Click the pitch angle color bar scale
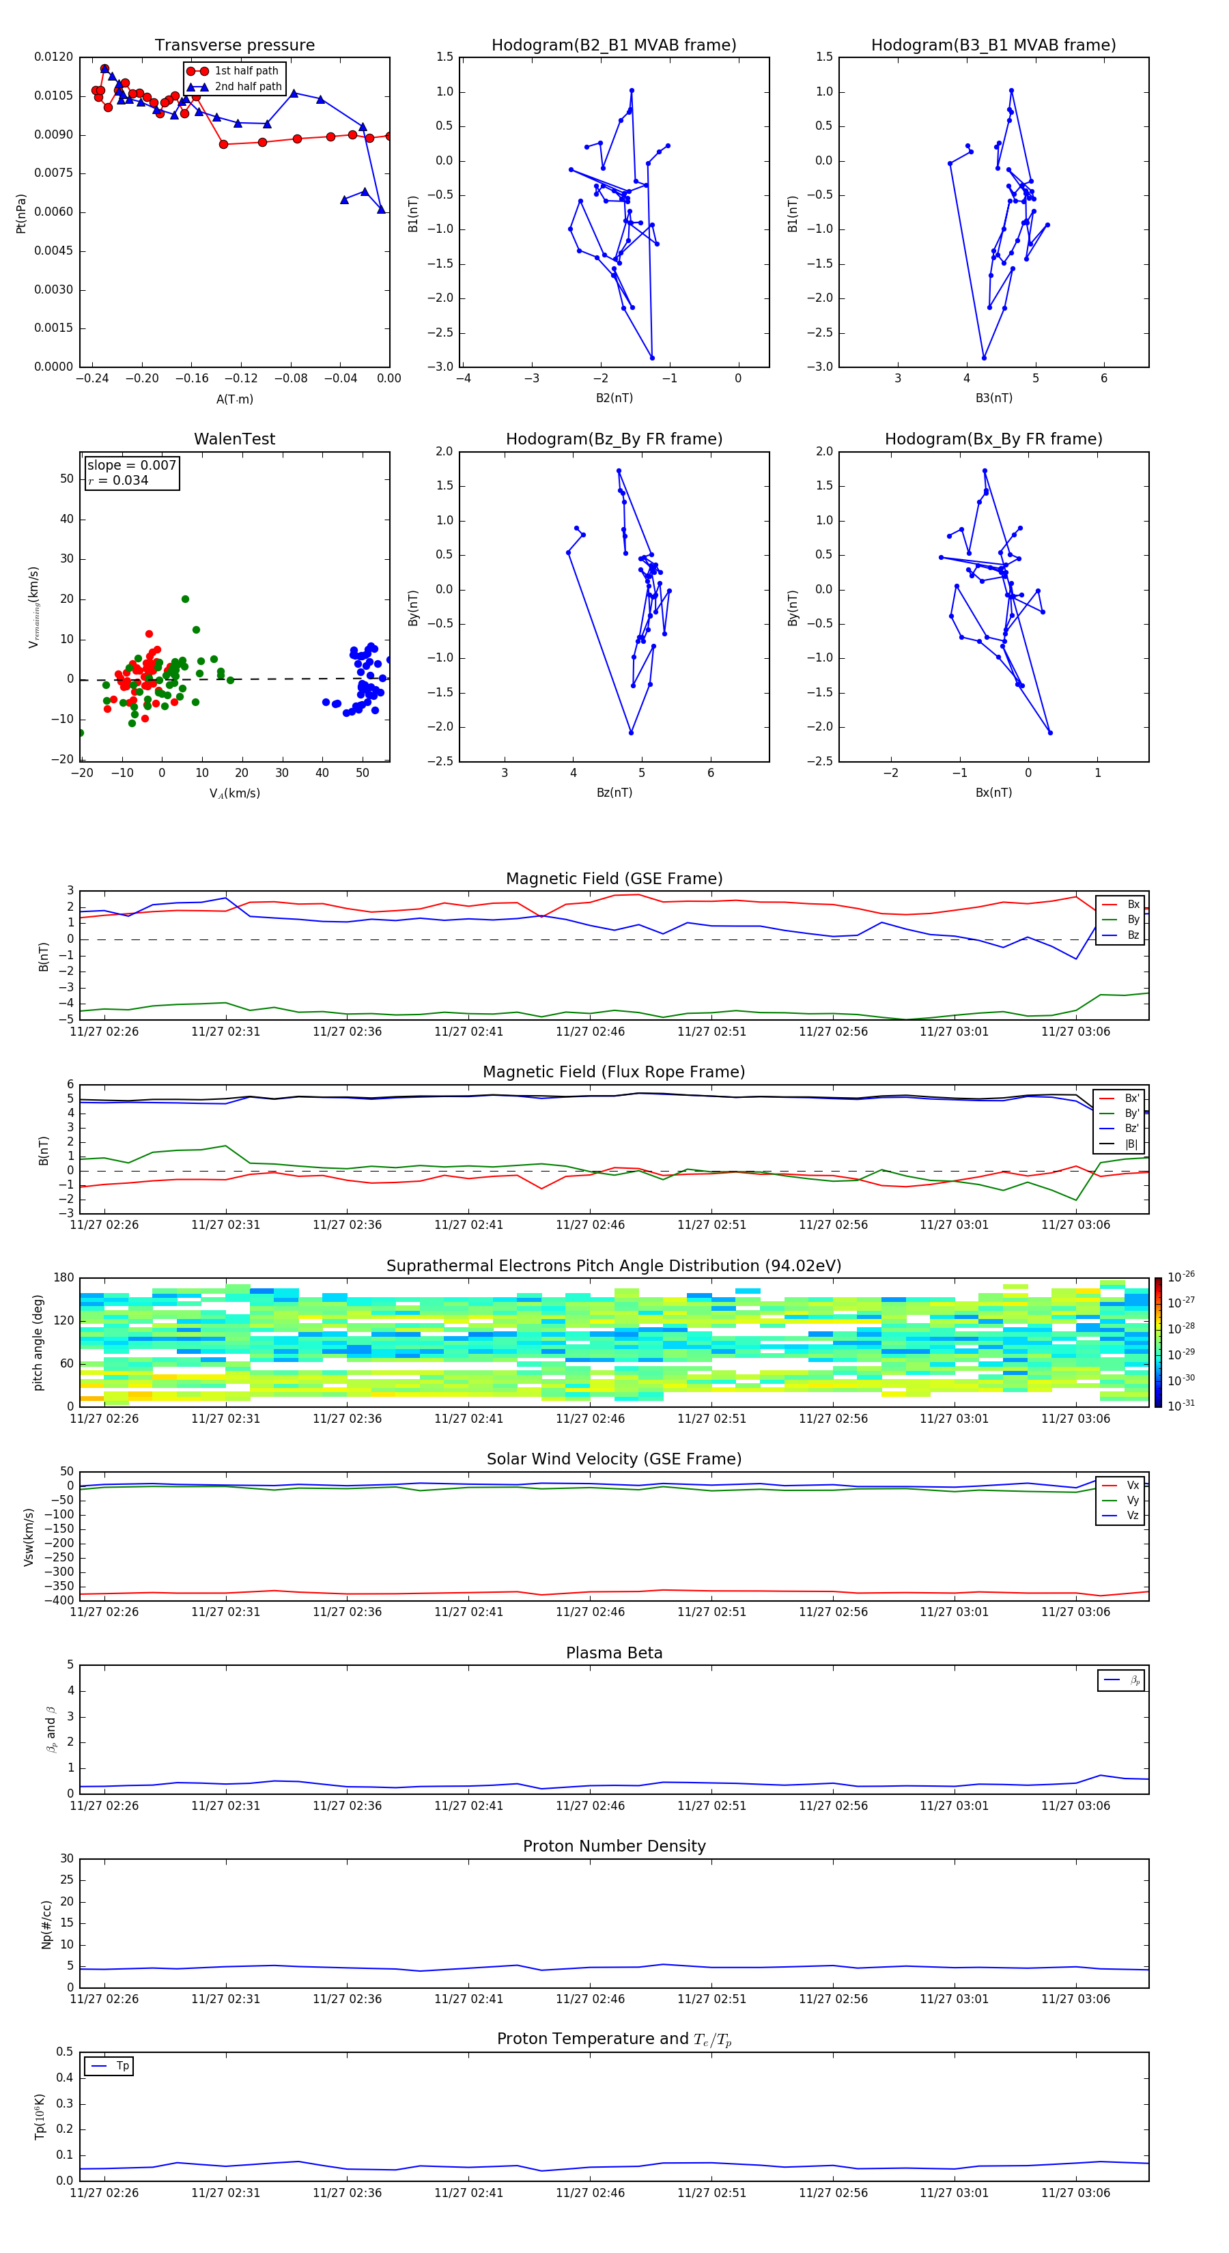 click(1158, 1342)
